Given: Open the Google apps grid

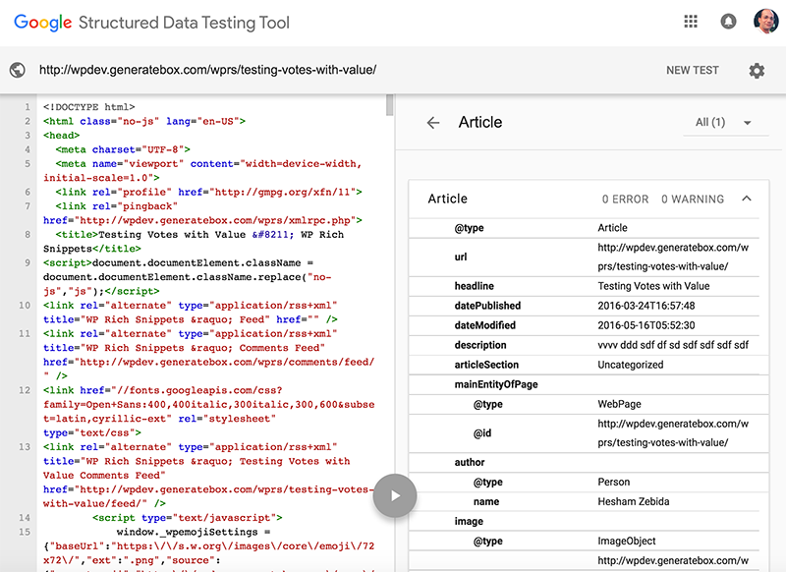Looking at the screenshot, I should 691,22.
